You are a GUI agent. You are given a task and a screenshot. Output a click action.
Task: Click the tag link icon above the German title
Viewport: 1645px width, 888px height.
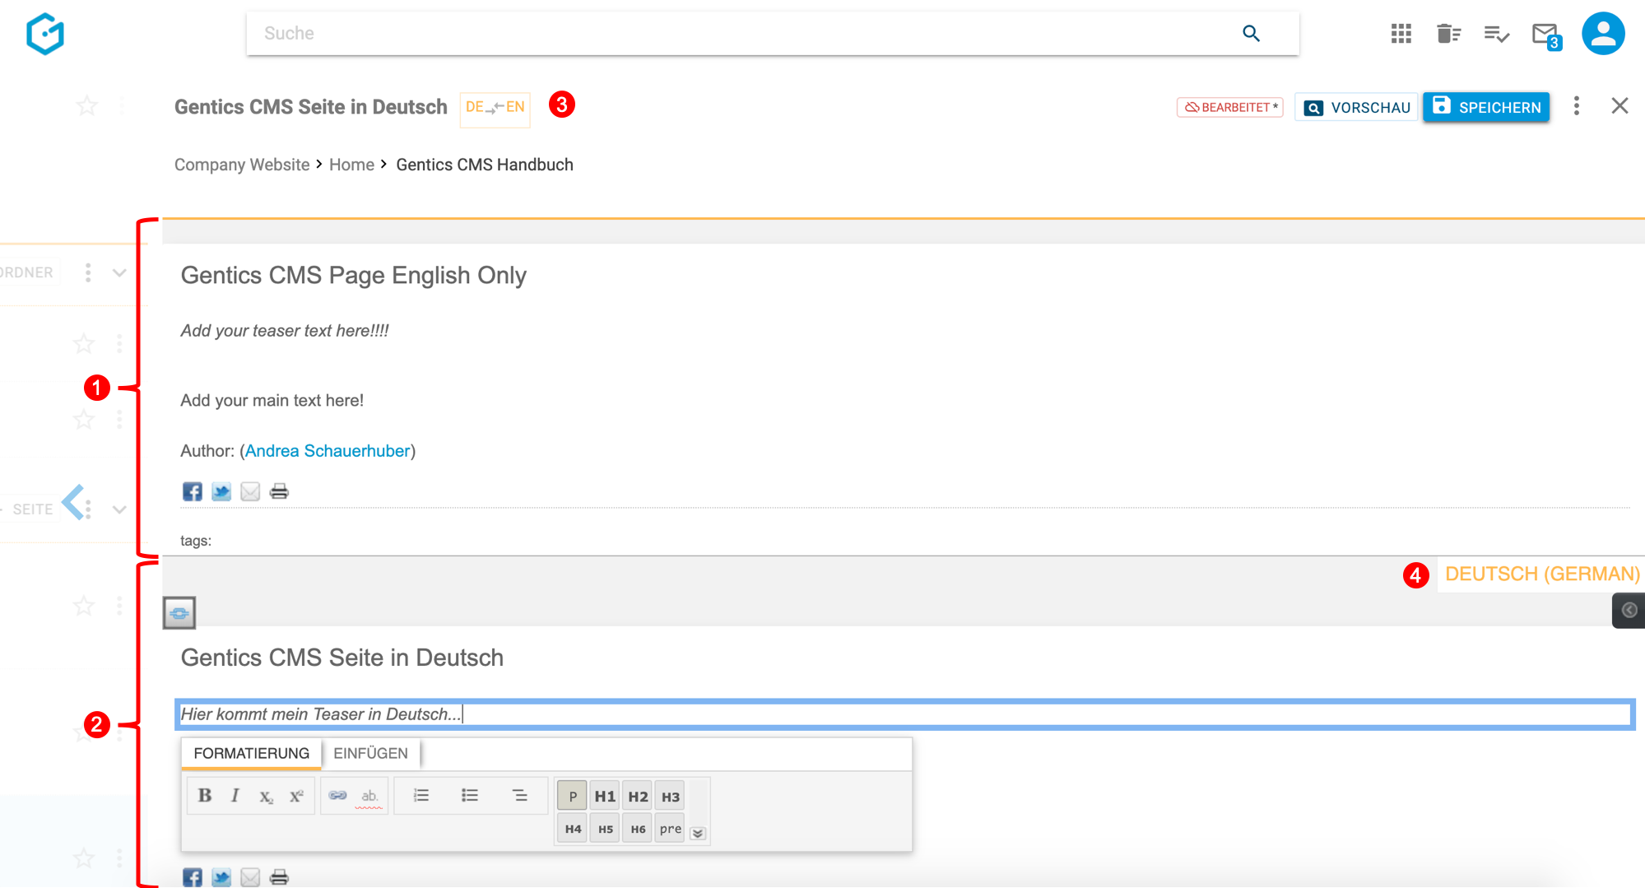tap(179, 613)
